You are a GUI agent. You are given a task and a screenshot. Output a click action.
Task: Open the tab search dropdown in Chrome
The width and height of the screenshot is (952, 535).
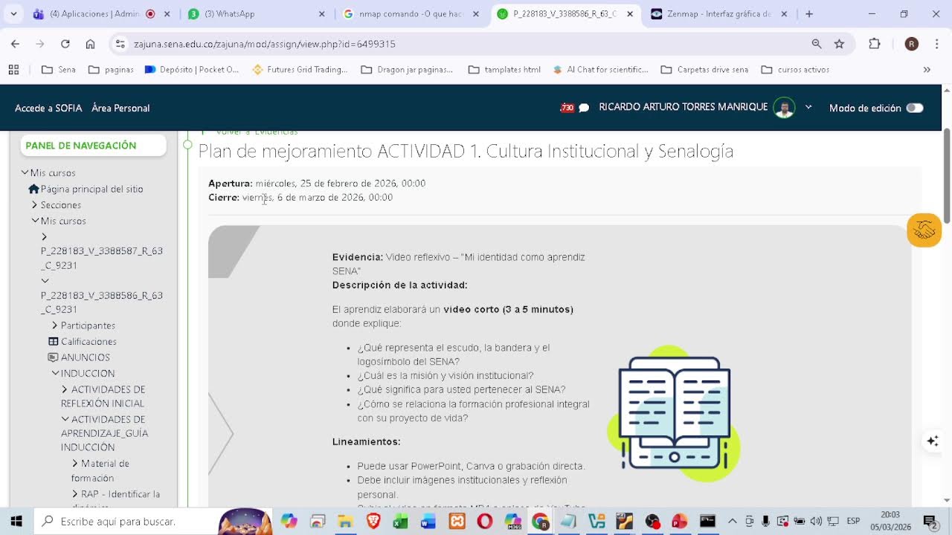click(13, 14)
